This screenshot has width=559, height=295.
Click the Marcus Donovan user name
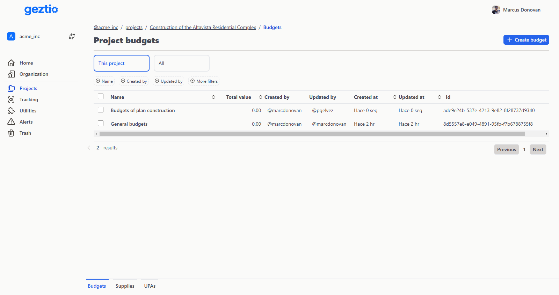[x=522, y=10]
